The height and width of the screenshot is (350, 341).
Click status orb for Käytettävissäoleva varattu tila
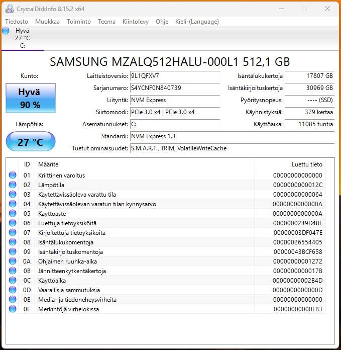click(13, 194)
